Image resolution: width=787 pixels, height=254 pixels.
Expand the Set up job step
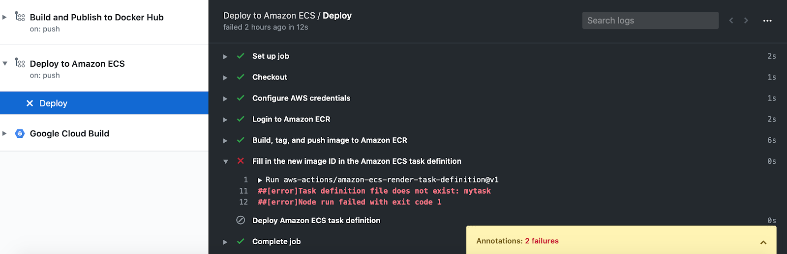(225, 56)
